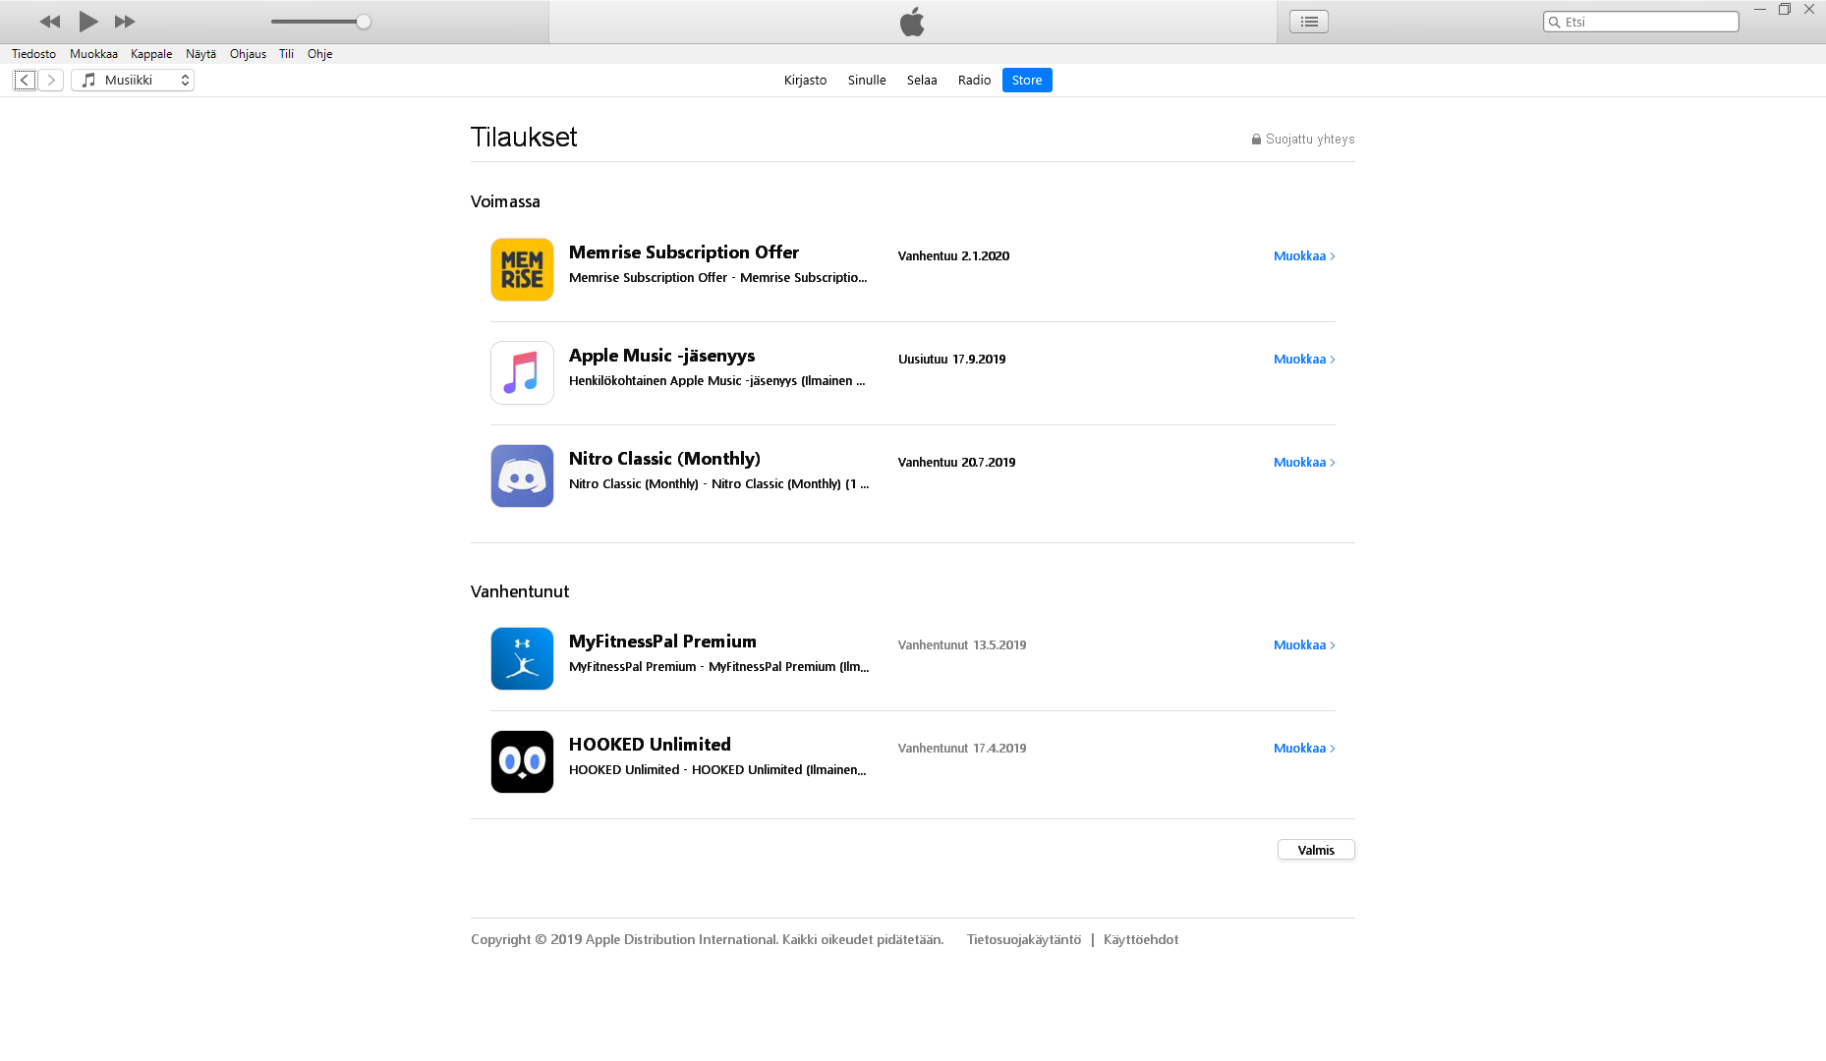Viewport: 1826px width, 1061px height.
Task: Click the Valmis button
Action: point(1316,850)
